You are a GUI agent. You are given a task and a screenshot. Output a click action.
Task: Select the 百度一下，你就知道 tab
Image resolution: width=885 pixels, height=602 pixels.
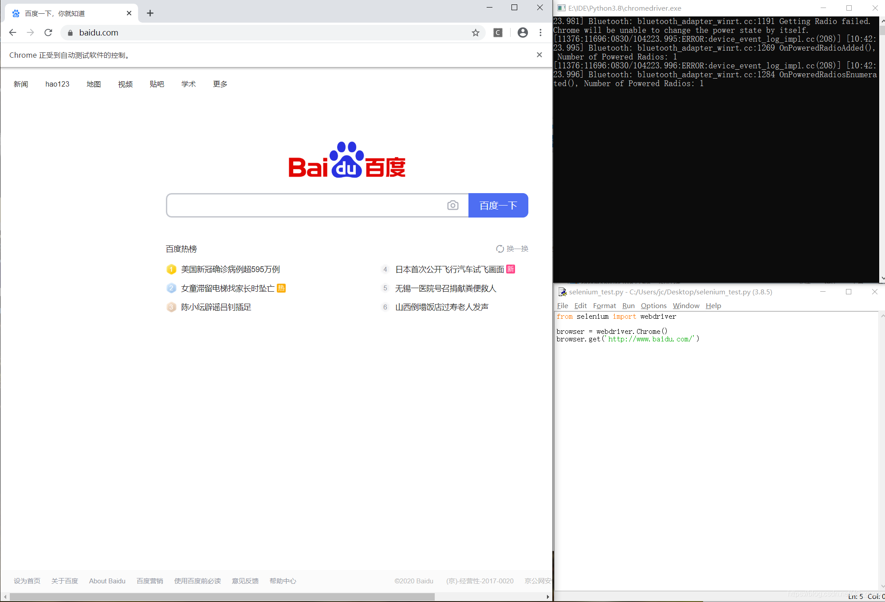pos(71,13)
